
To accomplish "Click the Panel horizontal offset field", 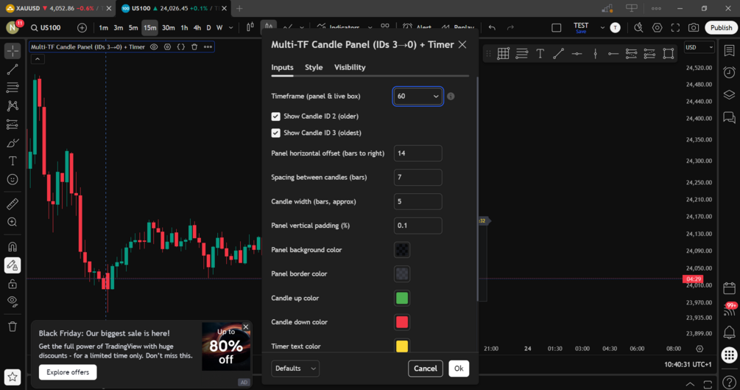I will (x=417, y=153).
